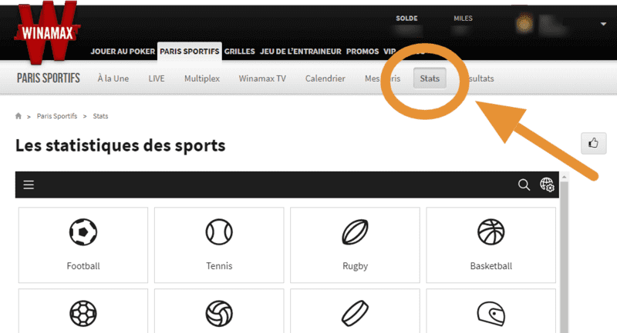Click the Tennis label text

click(x=219, y=266)
